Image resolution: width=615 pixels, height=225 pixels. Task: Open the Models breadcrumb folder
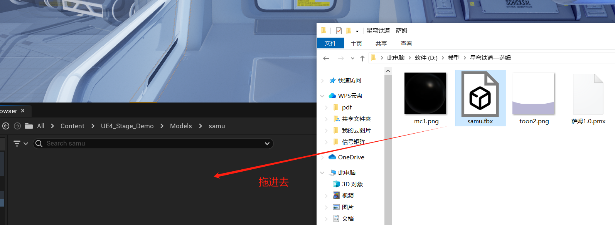[x=181, y=126]
